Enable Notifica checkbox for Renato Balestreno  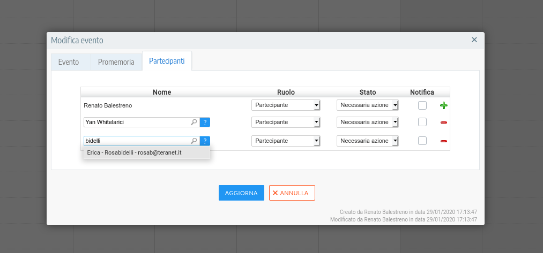[422, 105]
